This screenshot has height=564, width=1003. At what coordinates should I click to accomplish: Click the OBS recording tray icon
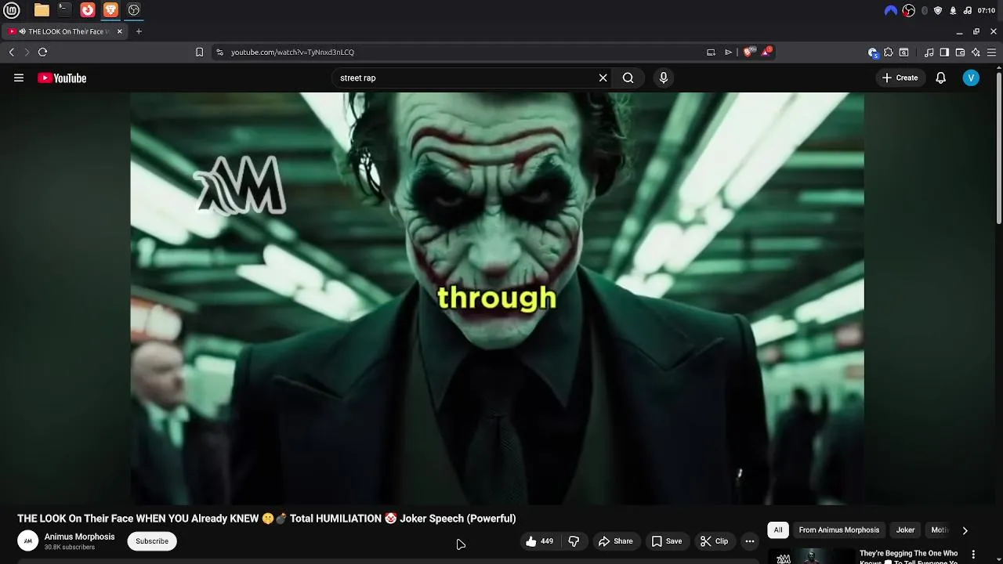coord(909,10)
